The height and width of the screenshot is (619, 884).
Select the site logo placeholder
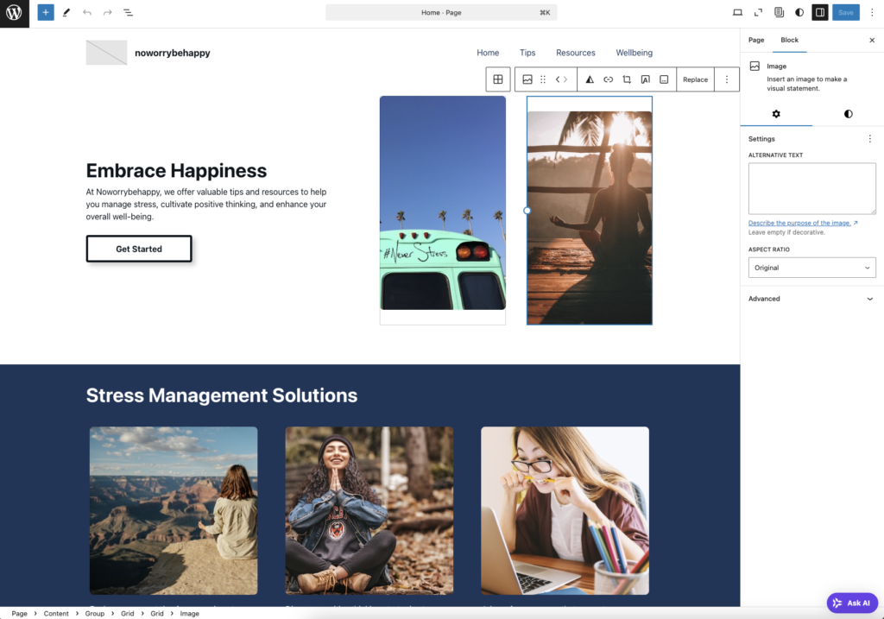(106, 53)
